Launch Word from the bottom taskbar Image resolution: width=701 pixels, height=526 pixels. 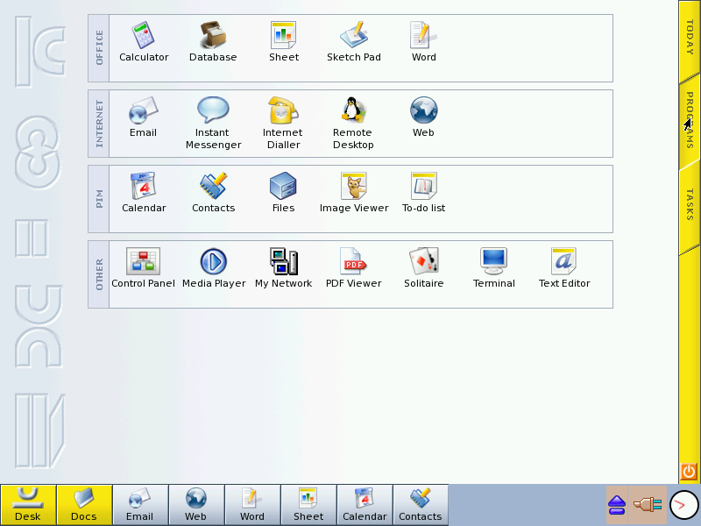click(252, 505)
